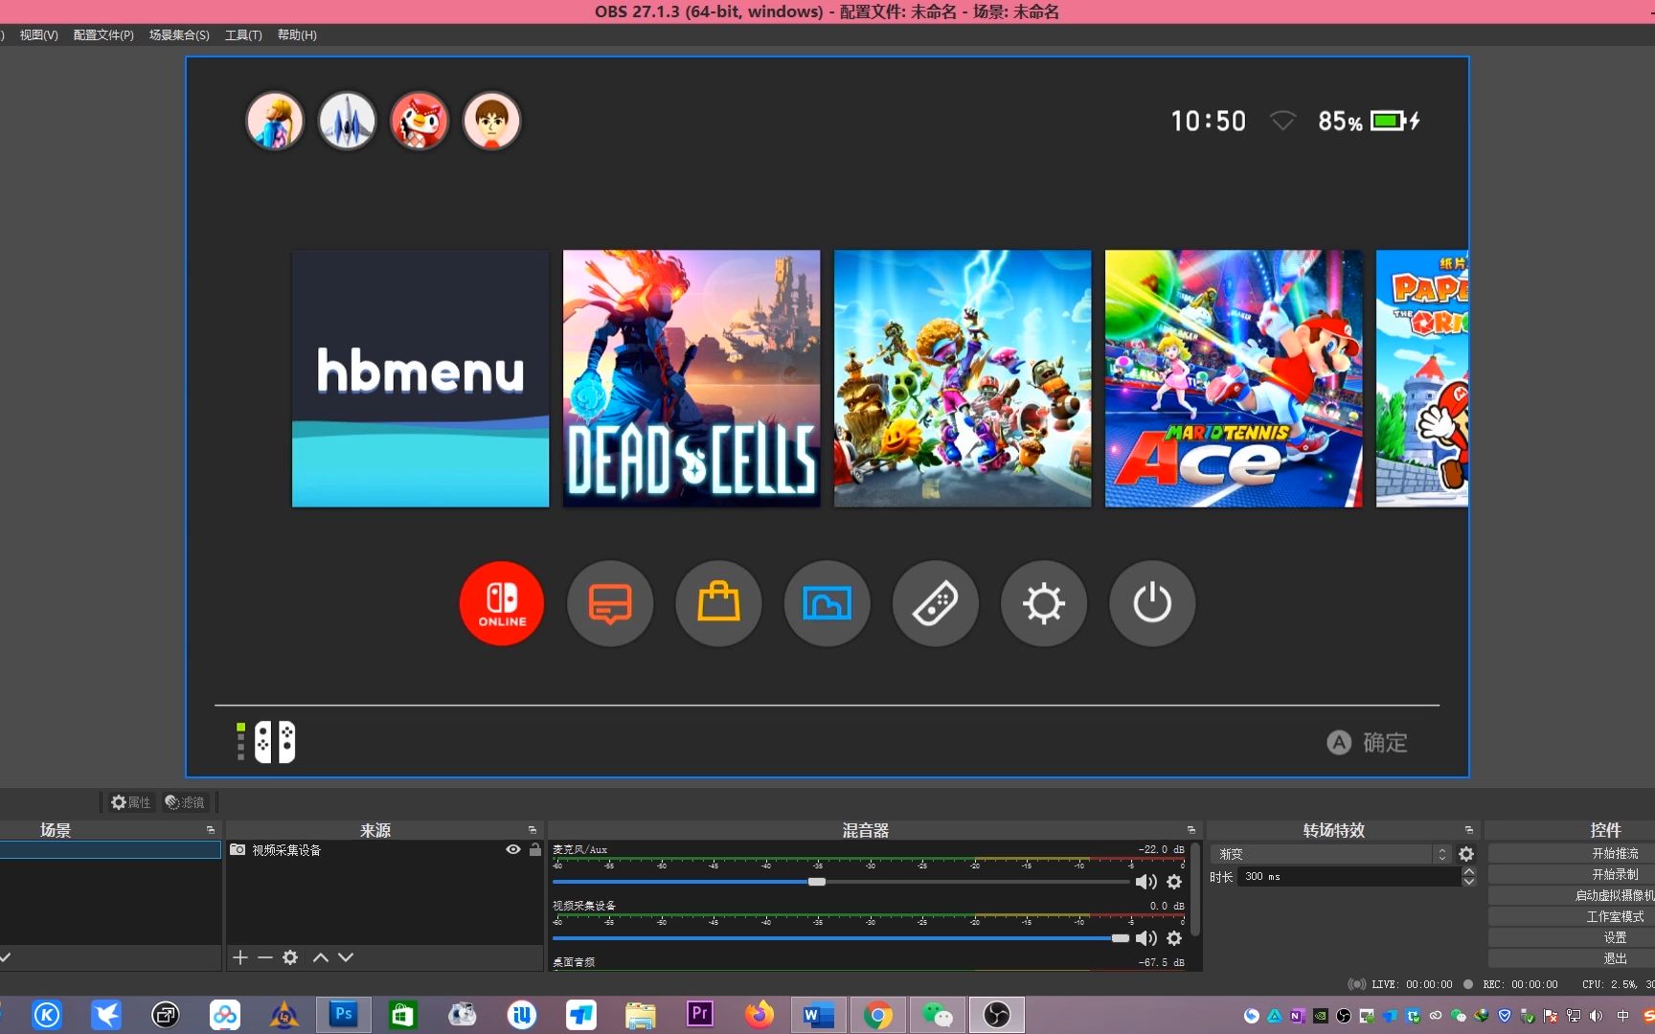Open Photoshop from the taskbar
The height and width of the screenshot is (1034, 1655).
tap(343, 1015)
